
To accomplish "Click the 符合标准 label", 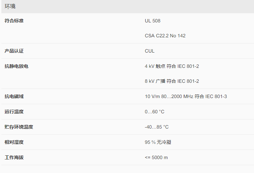I will [x=14, y=21].
